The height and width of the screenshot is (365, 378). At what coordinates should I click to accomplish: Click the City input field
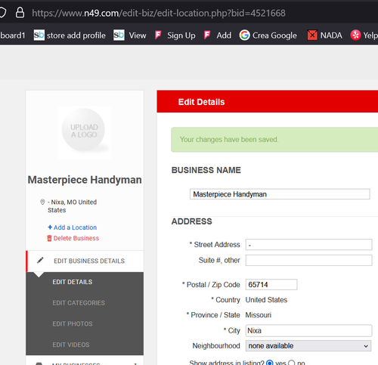308,330
